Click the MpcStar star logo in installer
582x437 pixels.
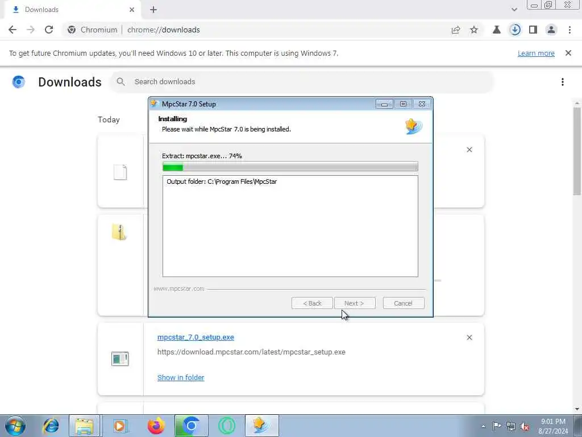pyautogui.click(x=414, y=126)
